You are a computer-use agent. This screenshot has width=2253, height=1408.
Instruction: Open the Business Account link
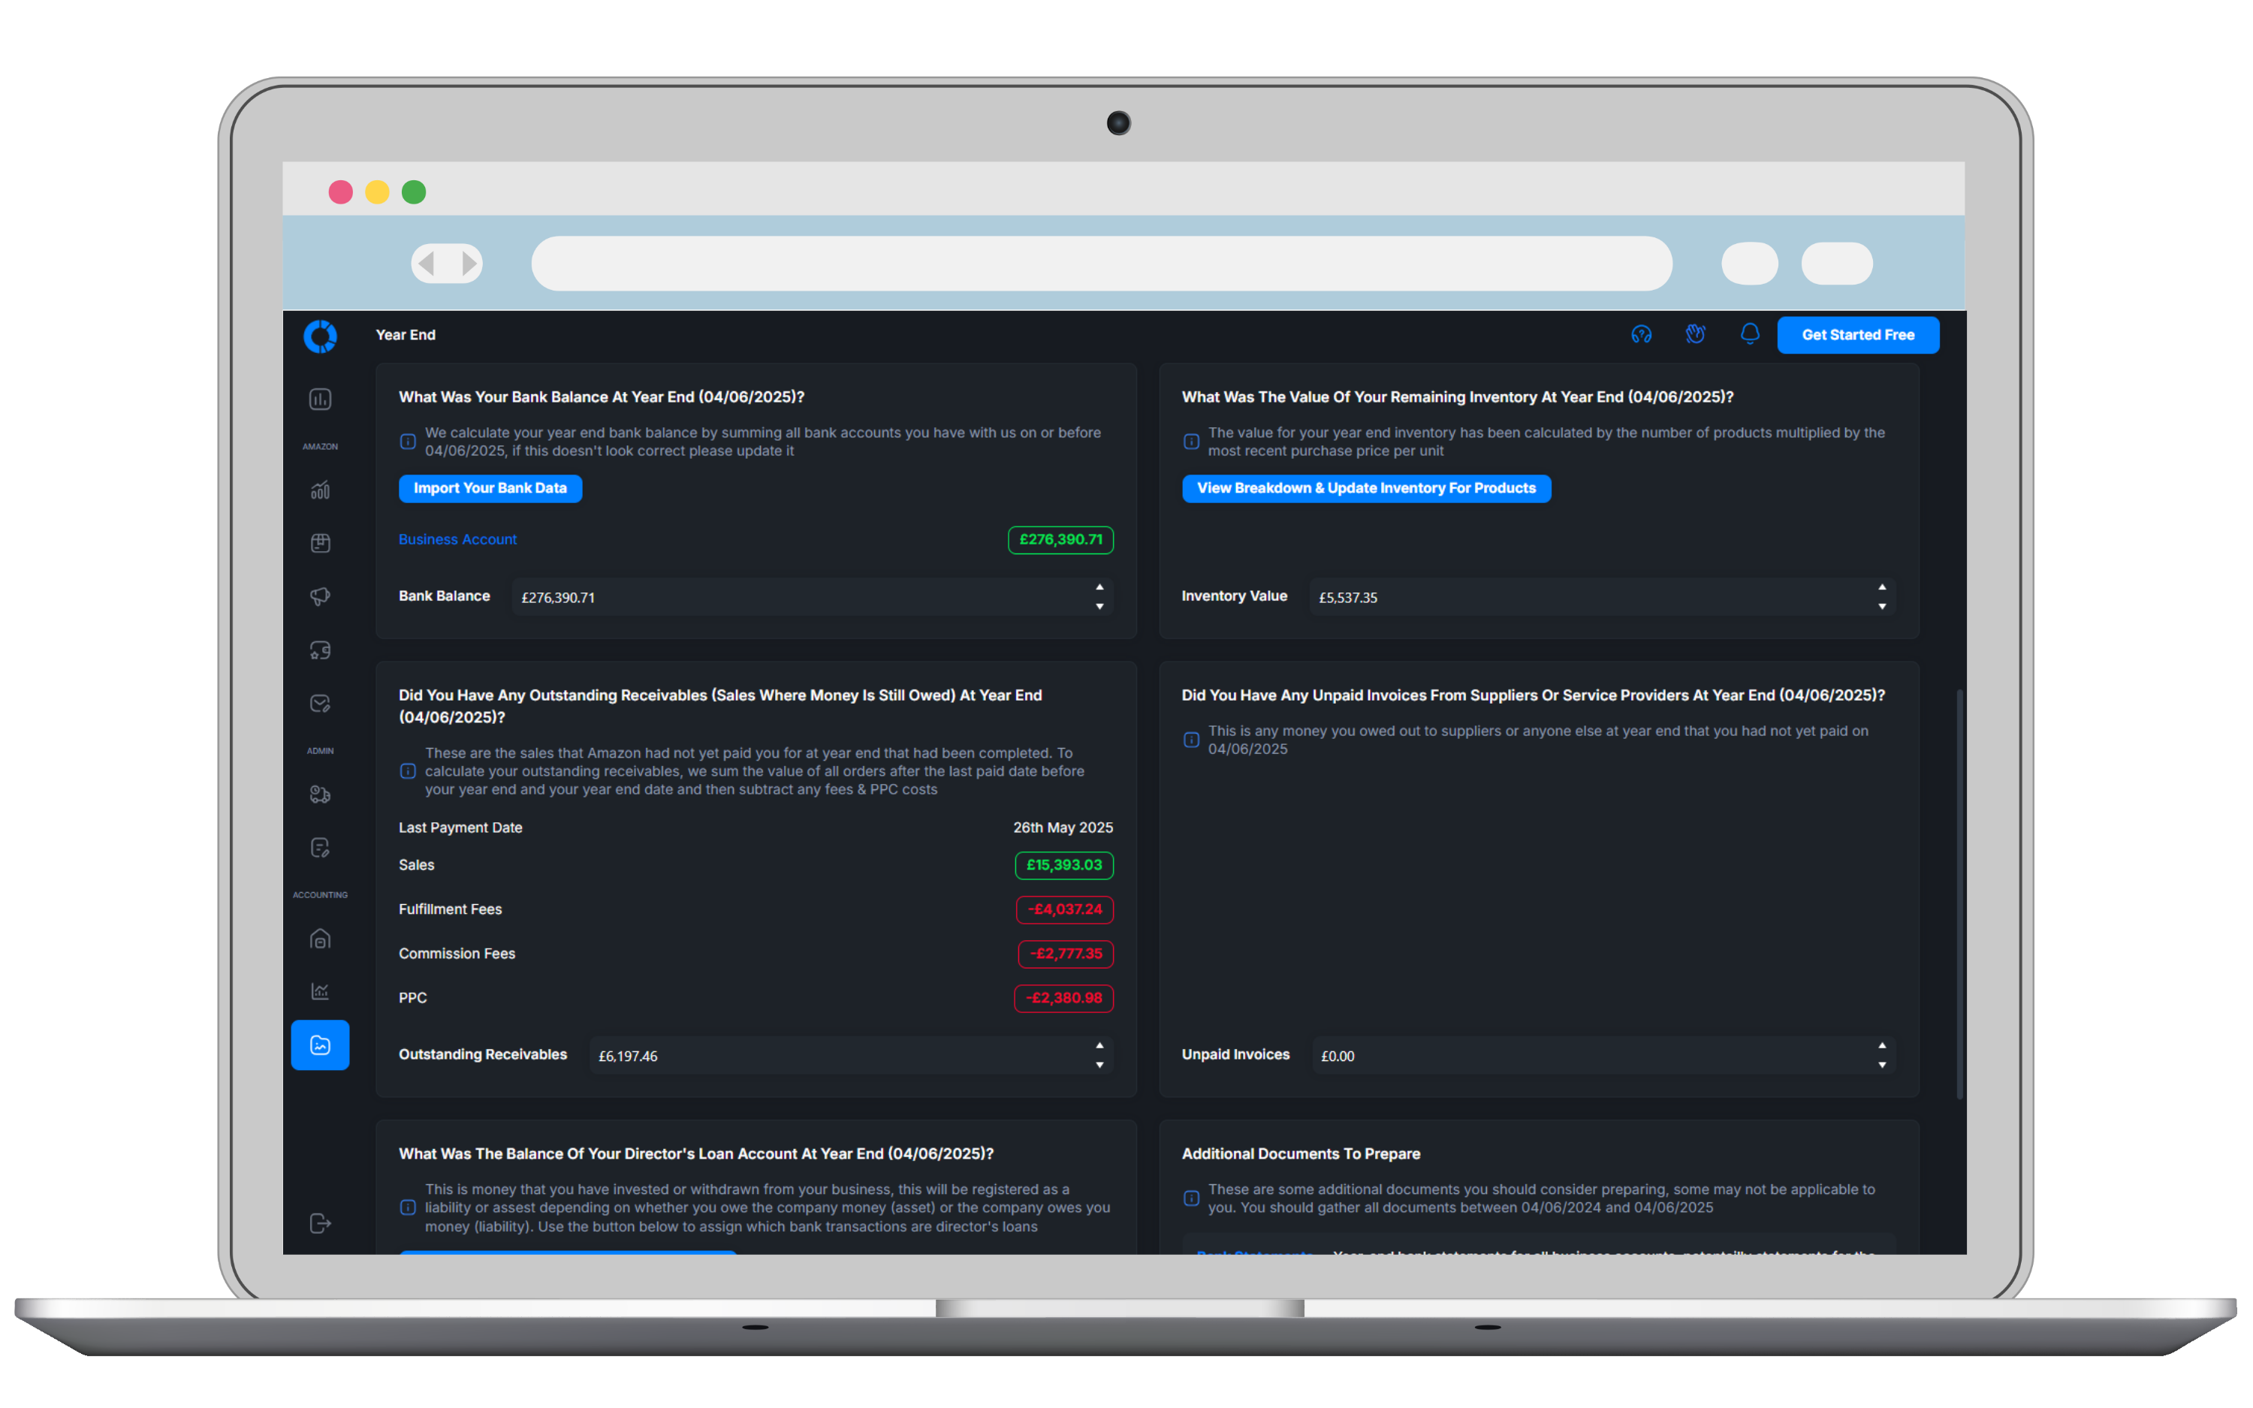457,539
